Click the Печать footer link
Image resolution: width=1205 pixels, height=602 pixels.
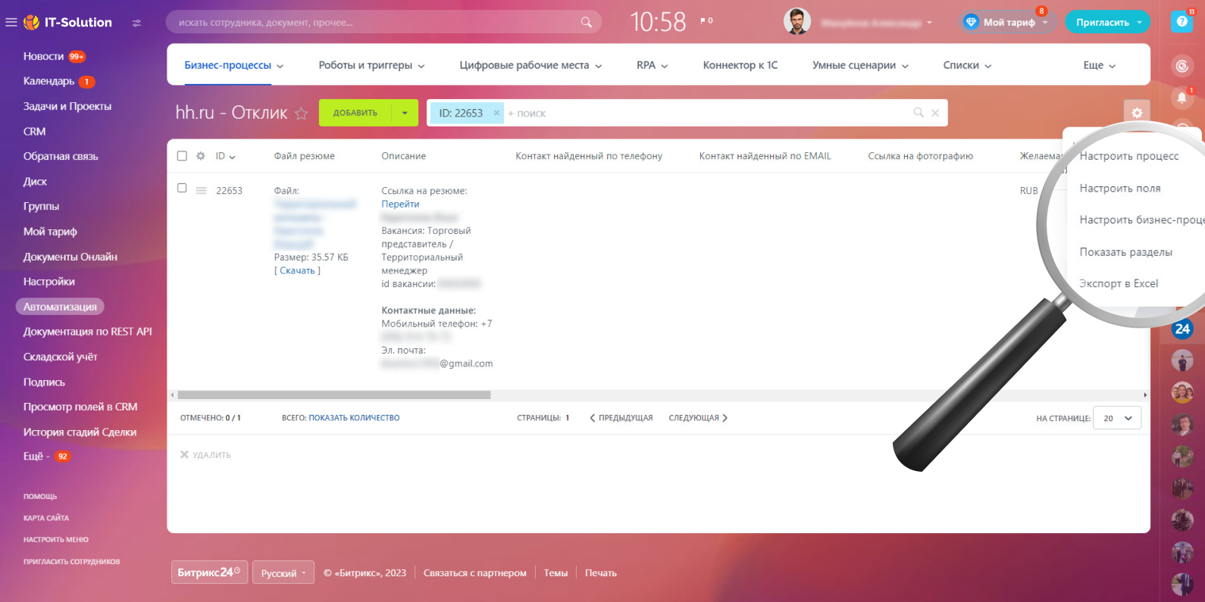[601, 573]
